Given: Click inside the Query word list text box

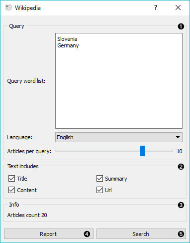Looking at the screenshot, I should (119, 81).
